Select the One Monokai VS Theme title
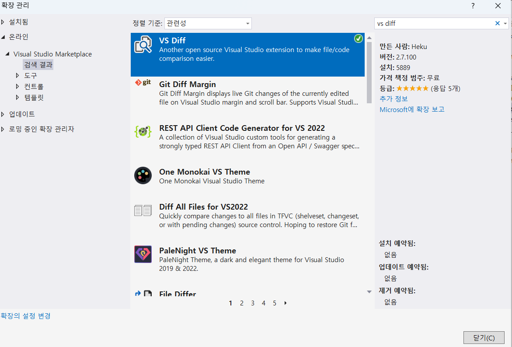The height and width of the screenshot is (347, 512). [x=205, y=172]
